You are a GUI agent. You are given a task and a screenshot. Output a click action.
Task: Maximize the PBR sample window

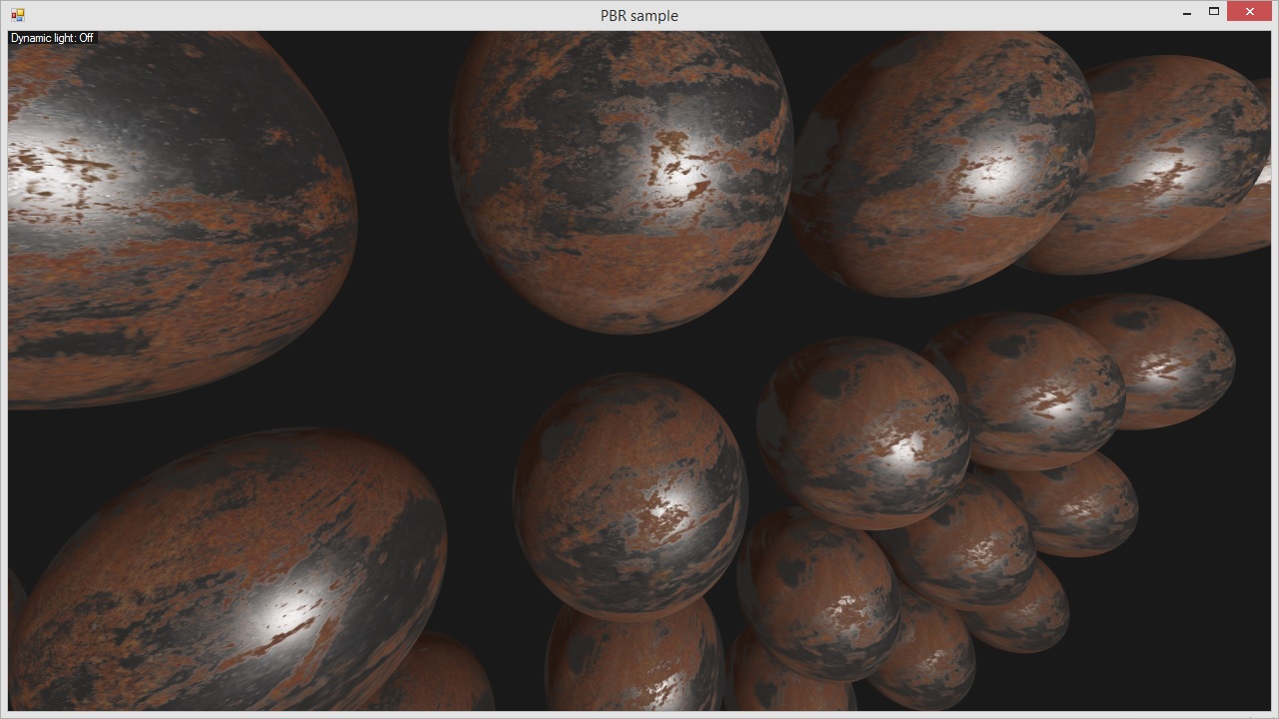click(x=1214, y=12)
